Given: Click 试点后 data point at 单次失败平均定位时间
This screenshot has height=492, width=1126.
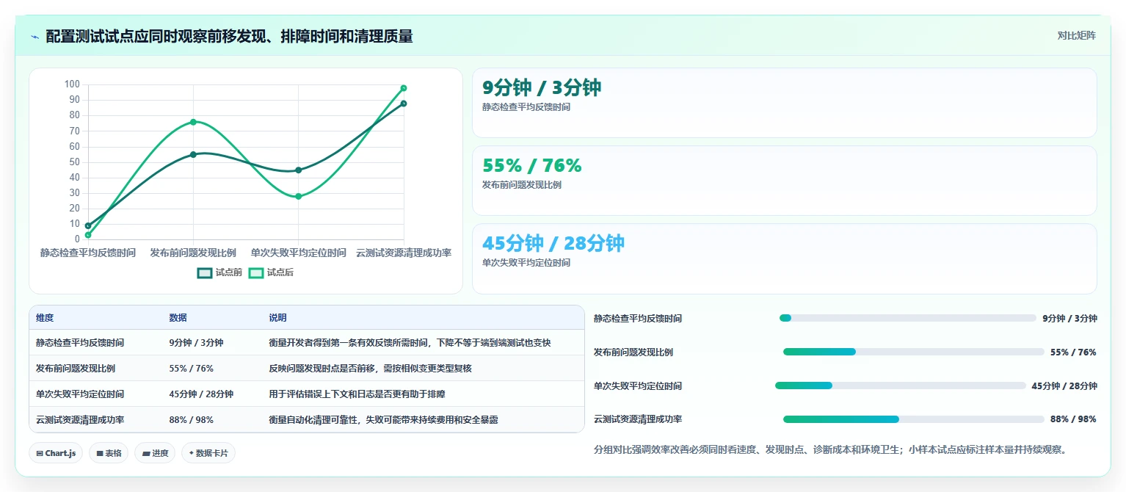Looking at the screenshot, I should pos(298,197).
